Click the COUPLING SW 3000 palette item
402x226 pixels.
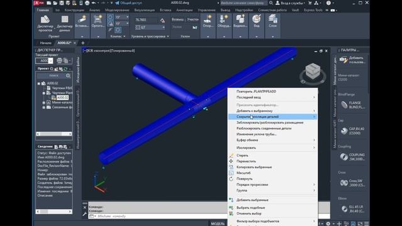(352, 157)
